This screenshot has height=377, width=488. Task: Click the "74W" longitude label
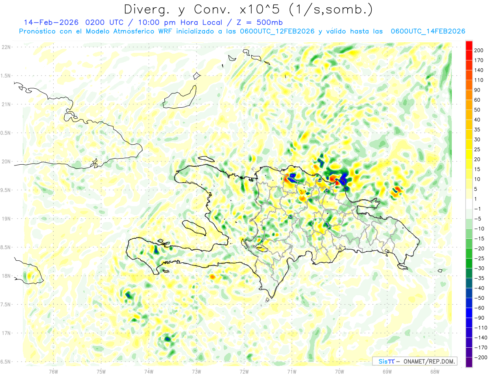[148, 371]
